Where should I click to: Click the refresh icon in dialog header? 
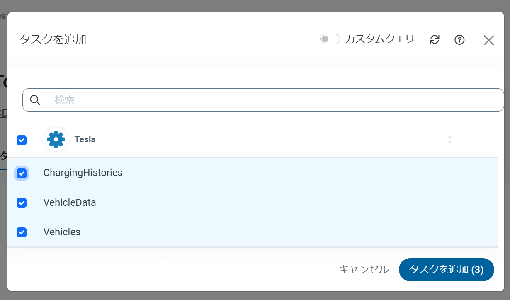[435, 40]
